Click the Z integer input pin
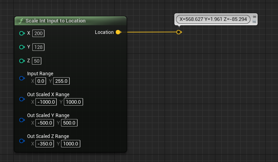The height and width of the screenshot is (162, 278). click(x=22, y=61)
